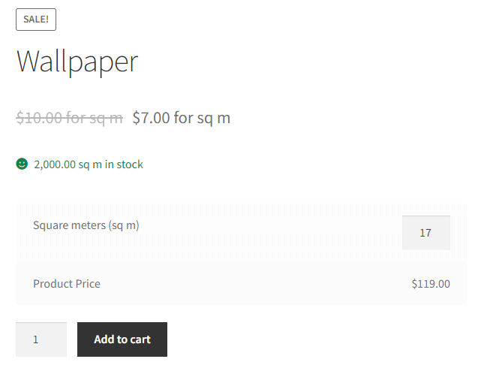Viewport: 478px width, 368px height.
Task: Click the $7.00 amount in sale price
Action: pyautogui.click(x=152, y=118)
